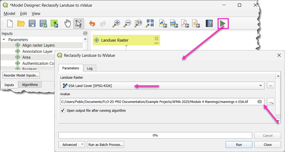
Task: Click the 0% progress bar
Action: tap(155, 135)
